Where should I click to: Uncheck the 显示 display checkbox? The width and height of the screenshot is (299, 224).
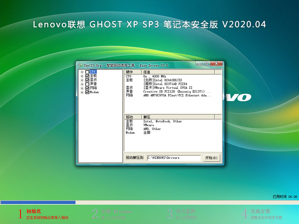[x=87, y=80]
